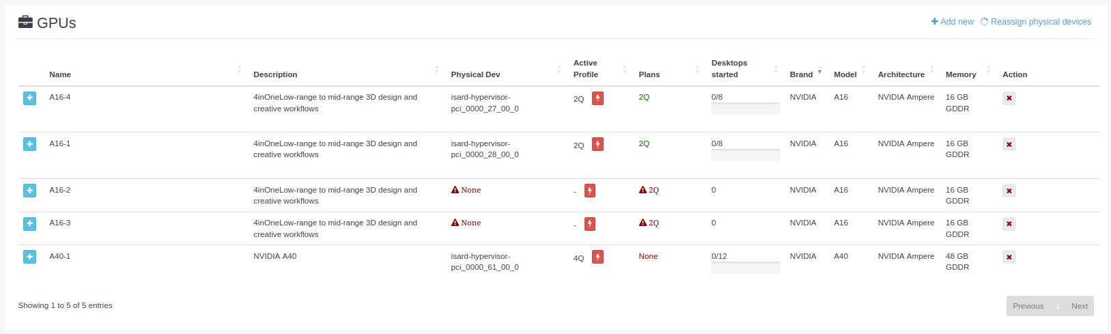Viewport: 1111px width, 334px height.
Task: Click the red lightning icon for A16-4
Action: tap(597, 98)
